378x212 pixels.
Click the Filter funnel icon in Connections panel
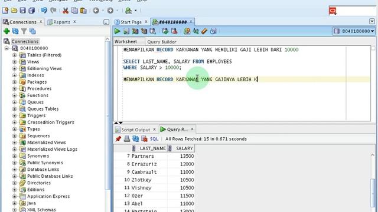24,31
